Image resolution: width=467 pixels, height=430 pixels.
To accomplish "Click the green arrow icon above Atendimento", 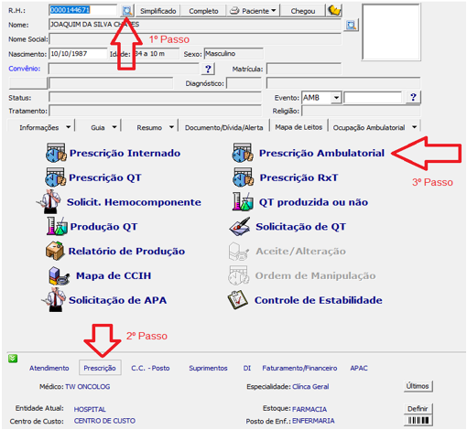I will (x=13, y=359).
